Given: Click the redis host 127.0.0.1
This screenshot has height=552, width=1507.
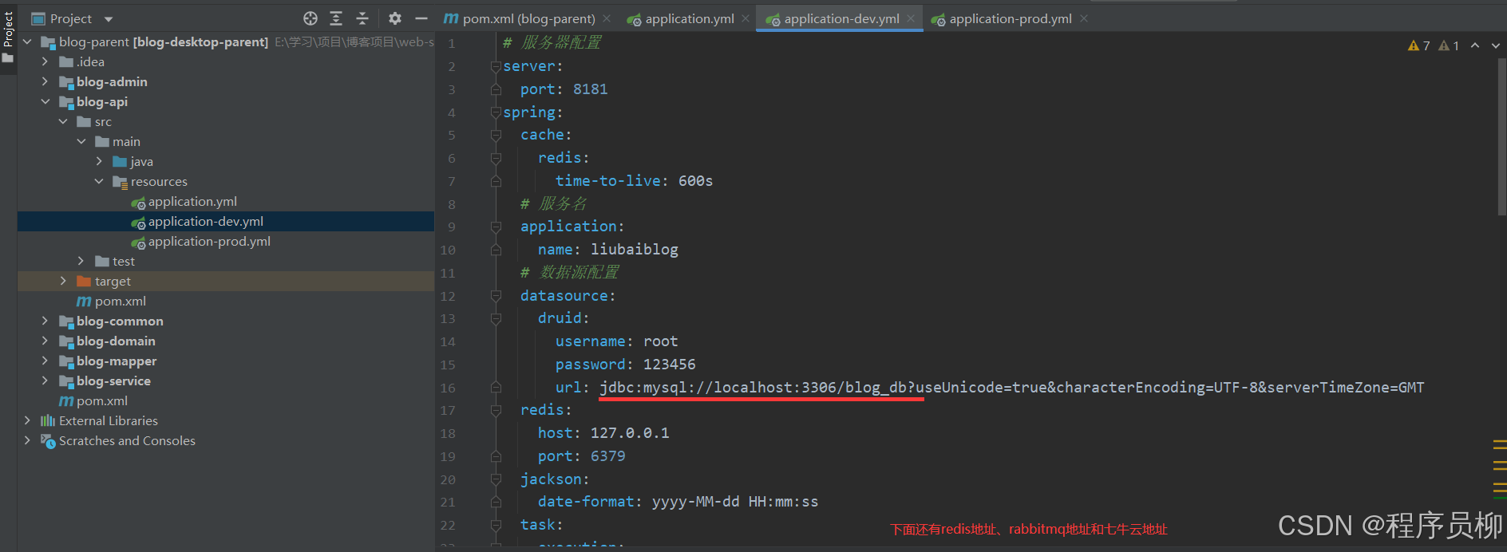Looking at the screenshot, I should point(630,433).
